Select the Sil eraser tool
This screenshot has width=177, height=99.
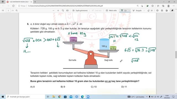150,10
